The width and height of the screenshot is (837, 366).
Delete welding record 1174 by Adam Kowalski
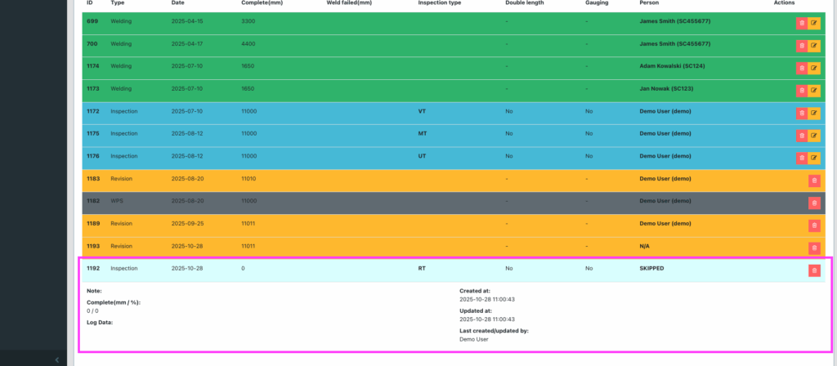tap(801, 68)
